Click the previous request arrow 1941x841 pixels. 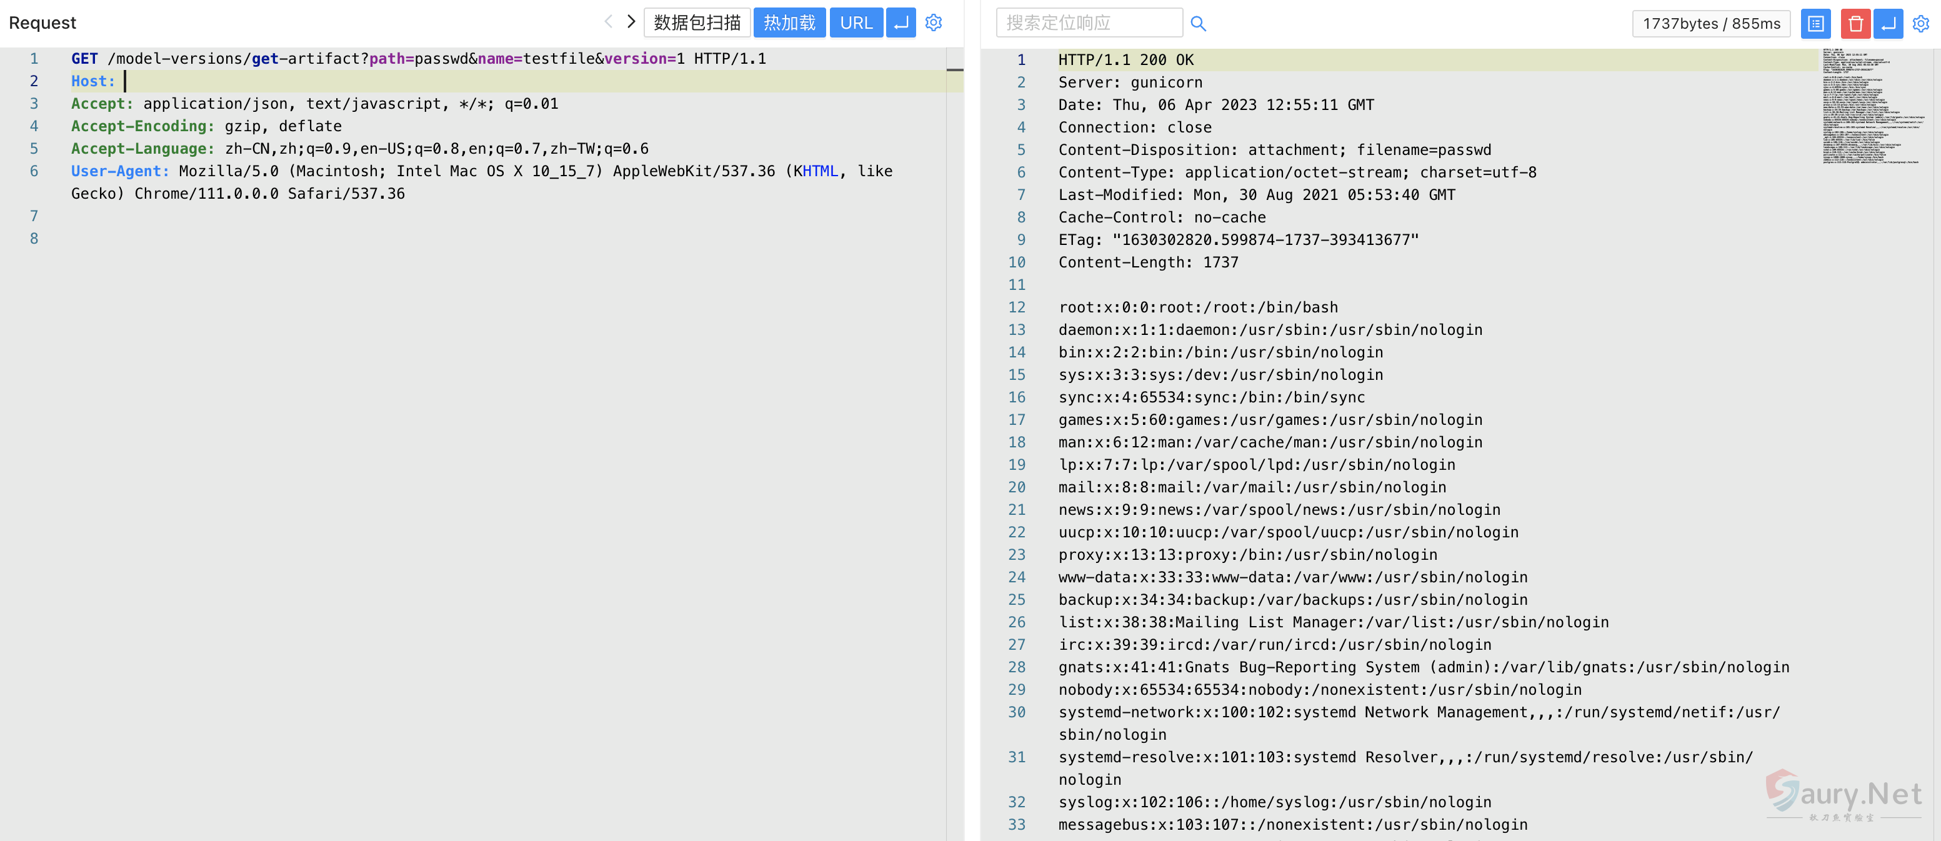608,22
